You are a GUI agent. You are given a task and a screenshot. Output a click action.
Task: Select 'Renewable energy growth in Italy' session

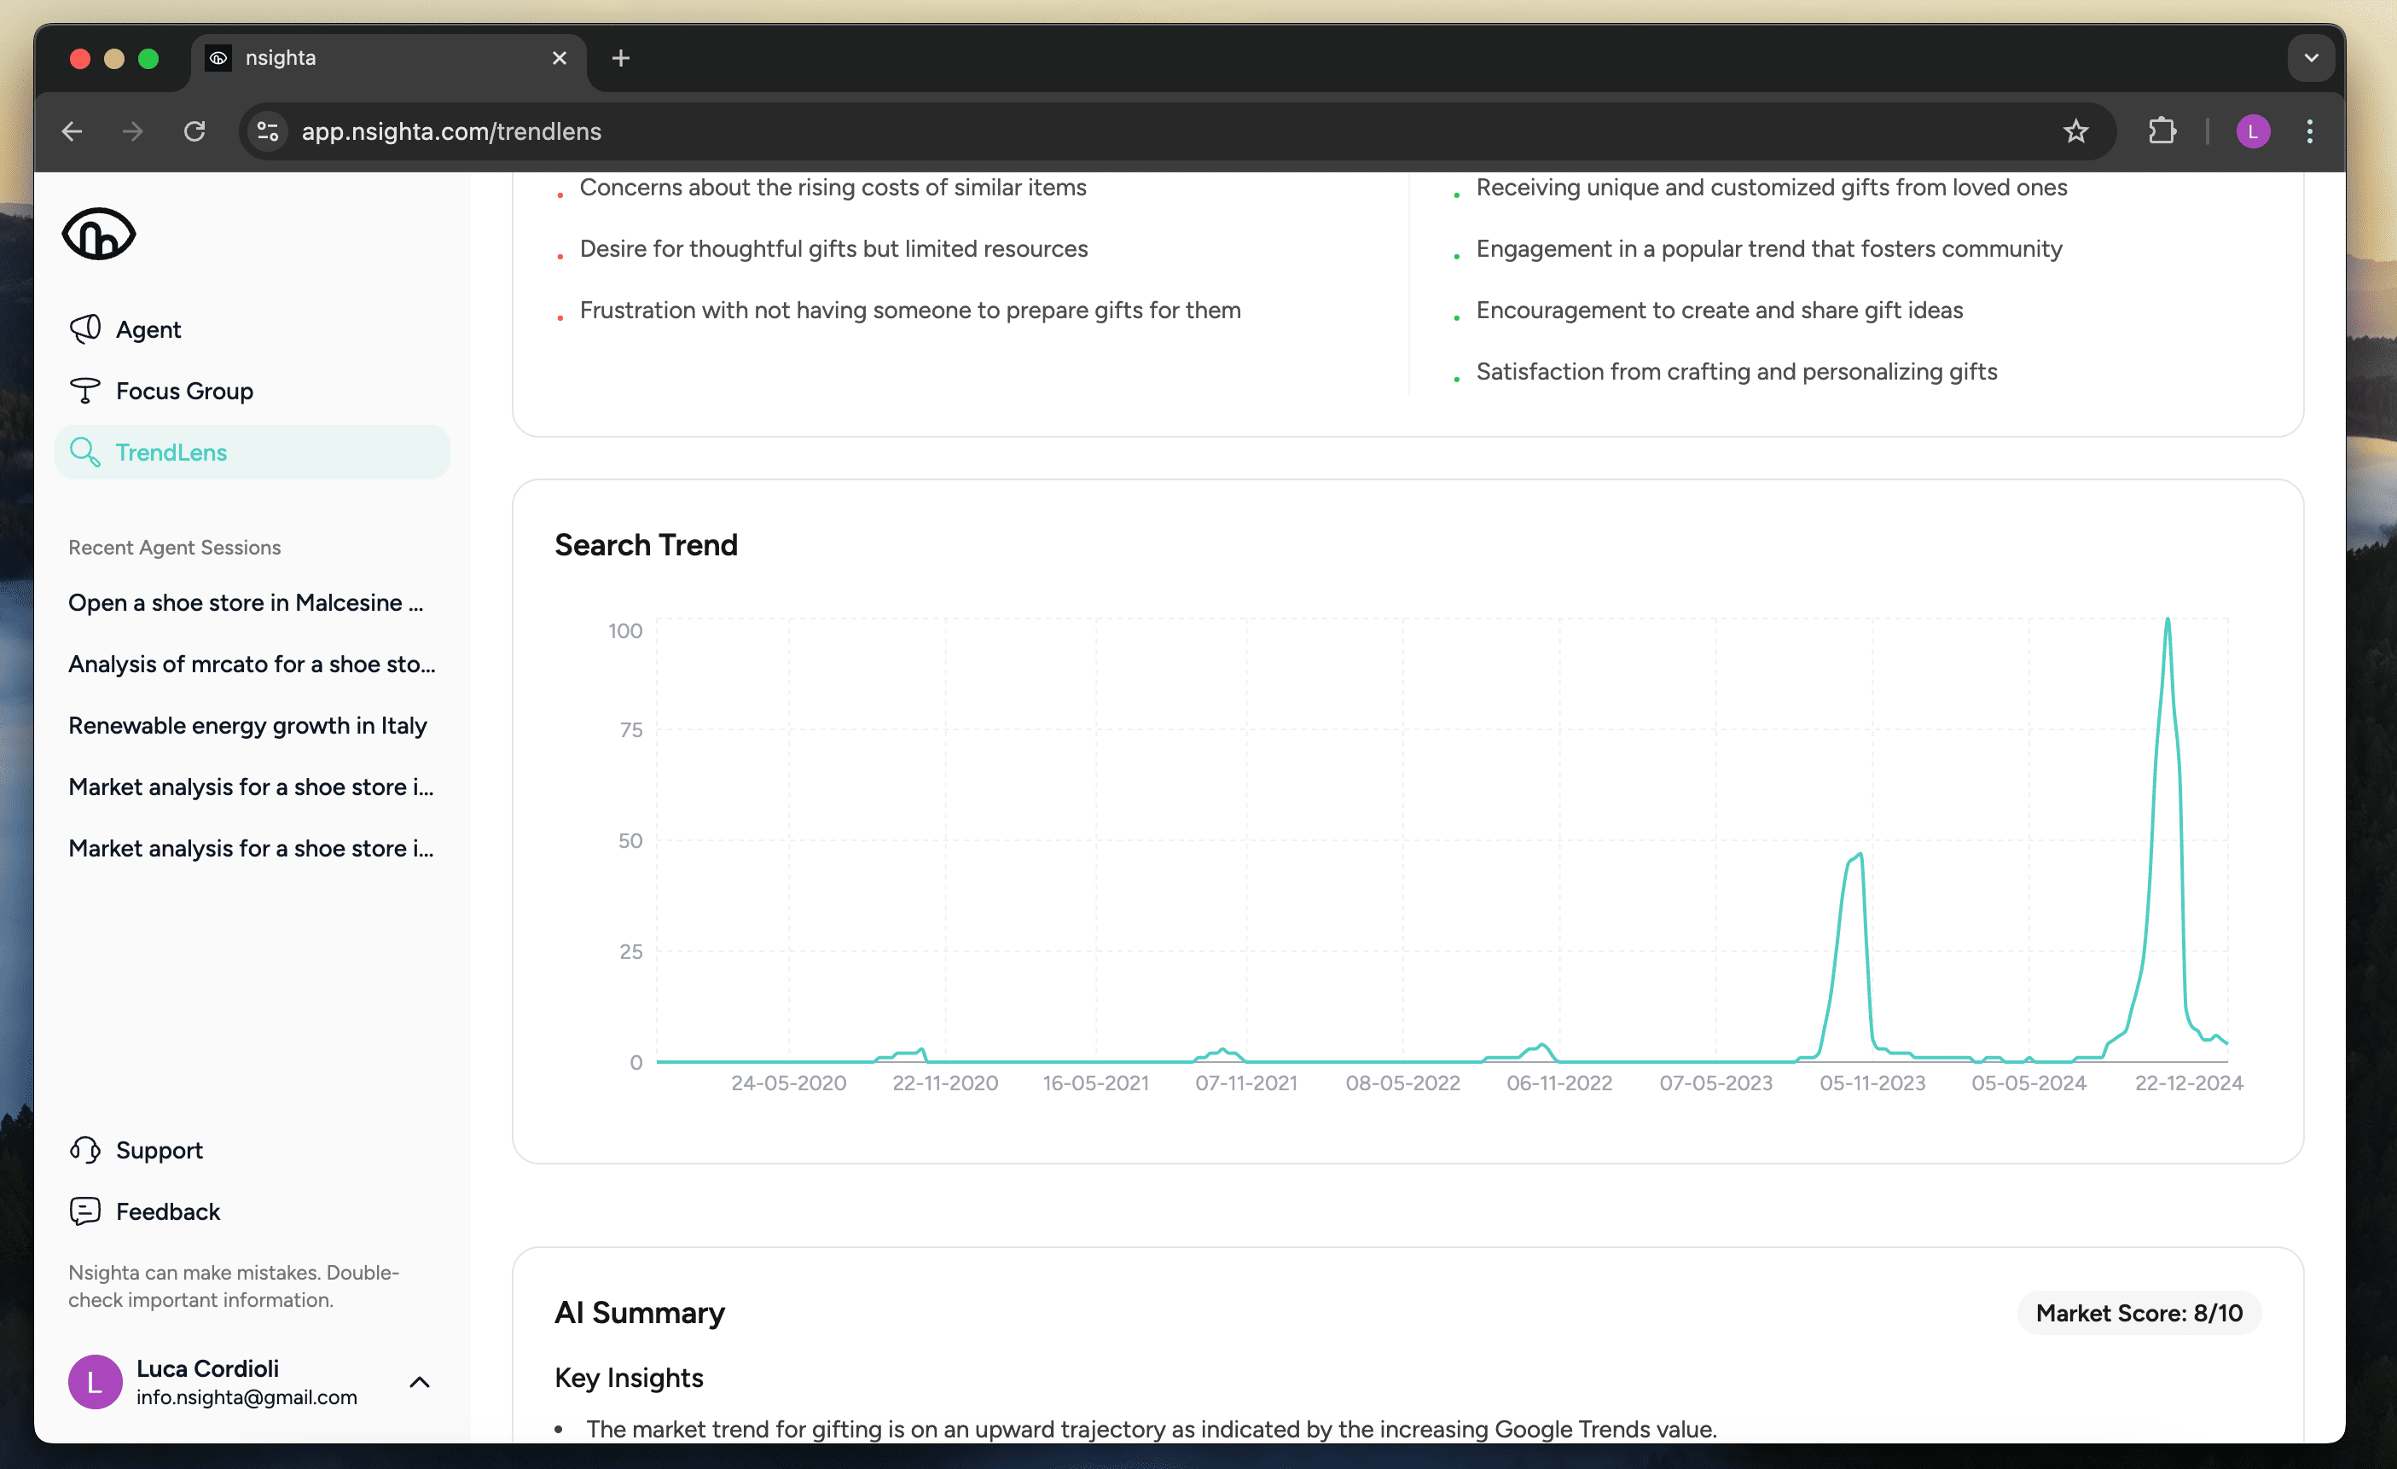tap(248, 724)
